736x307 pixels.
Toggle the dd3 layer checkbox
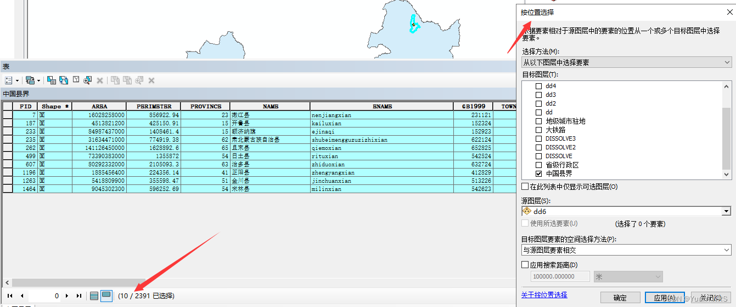coord(538,95)
